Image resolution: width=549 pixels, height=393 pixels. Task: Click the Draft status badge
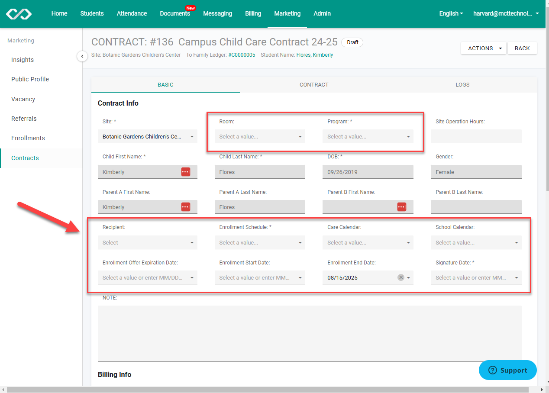pyautogui.click(x=352, y=42)
